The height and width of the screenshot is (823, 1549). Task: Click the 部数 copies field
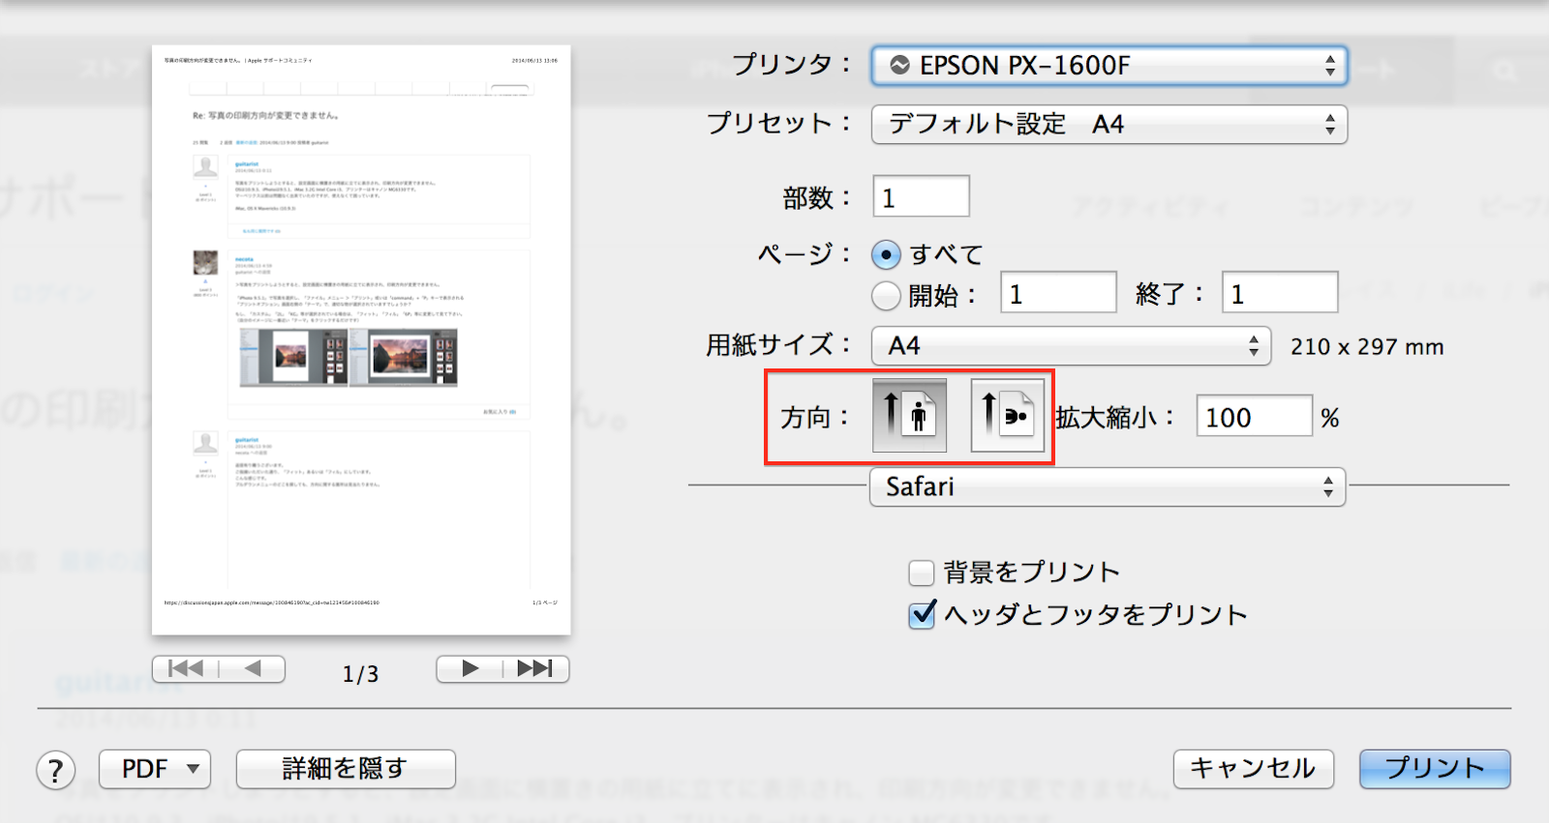pyautogui.click(x=921, y=196)
